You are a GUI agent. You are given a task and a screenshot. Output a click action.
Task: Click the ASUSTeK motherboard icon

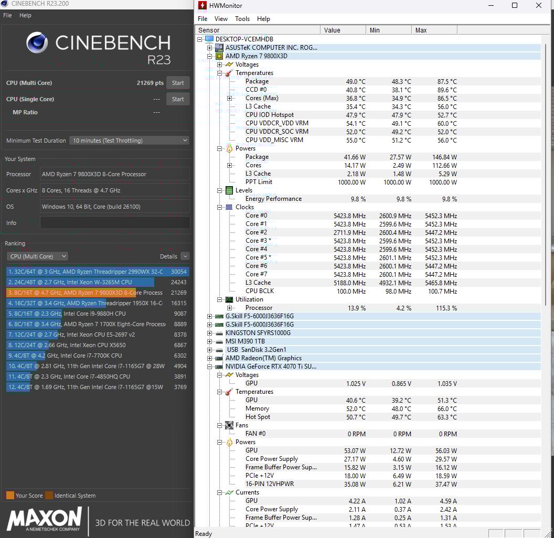[219, 48]
